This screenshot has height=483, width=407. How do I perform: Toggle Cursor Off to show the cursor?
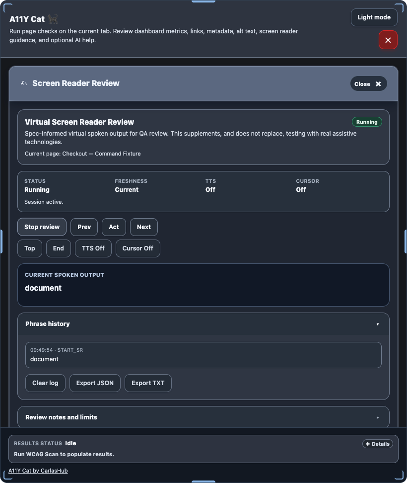pos(137,248)
